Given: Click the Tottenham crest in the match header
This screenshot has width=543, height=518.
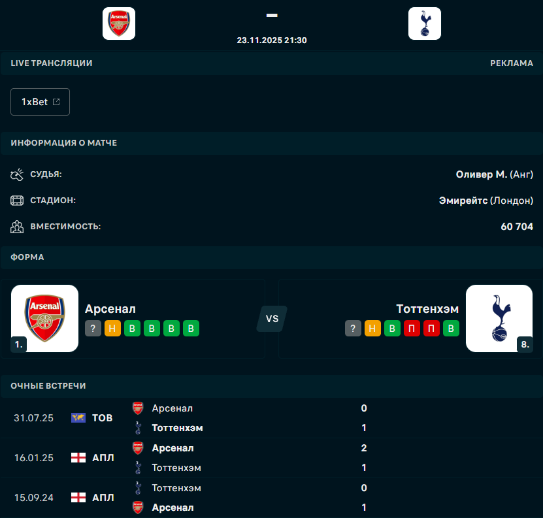Looking at the screenshot, I should pyautogui.click(x=425, y=24).
